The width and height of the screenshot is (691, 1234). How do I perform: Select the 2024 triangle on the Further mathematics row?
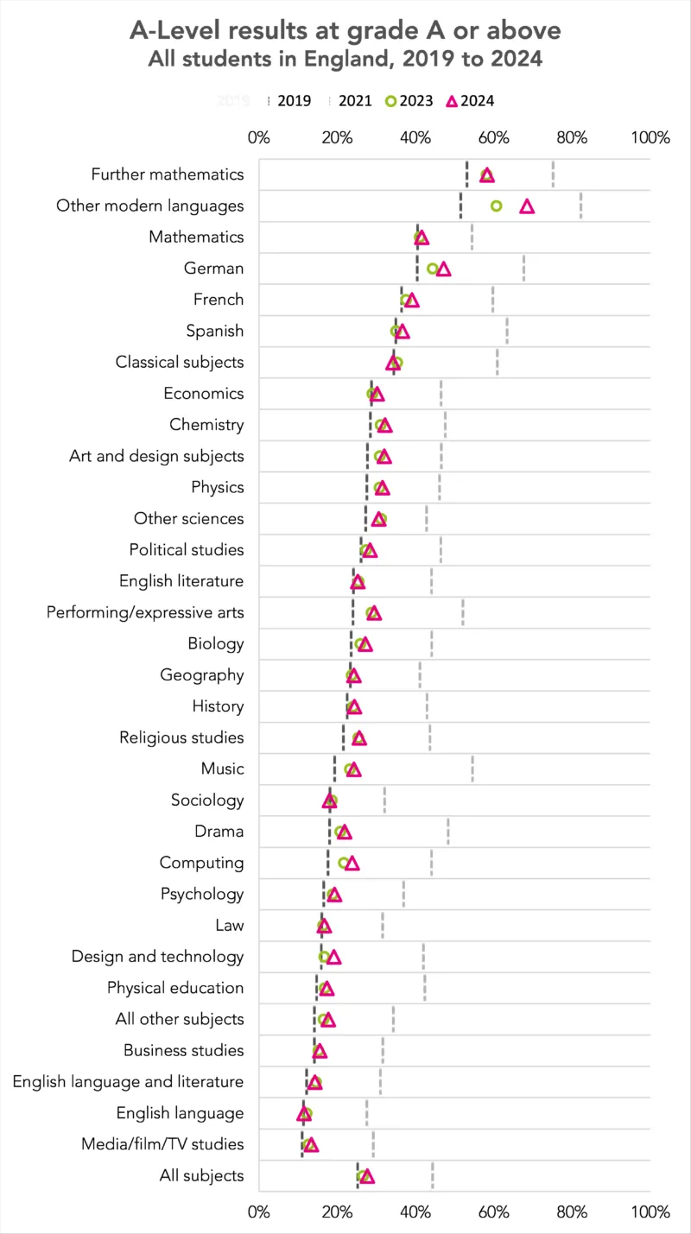[x=487, y=174]
